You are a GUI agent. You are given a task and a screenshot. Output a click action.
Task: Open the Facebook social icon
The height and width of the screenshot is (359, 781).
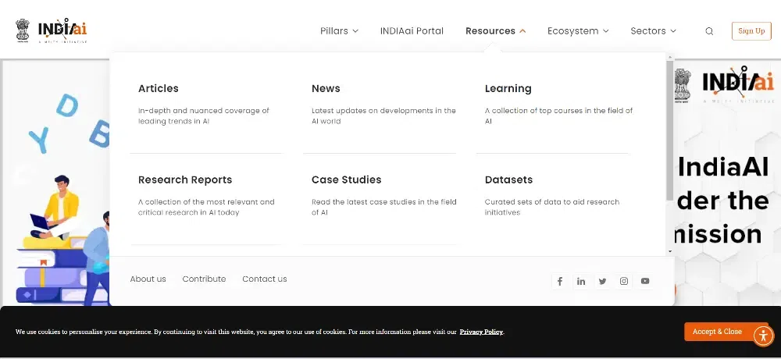coord(560,281)
